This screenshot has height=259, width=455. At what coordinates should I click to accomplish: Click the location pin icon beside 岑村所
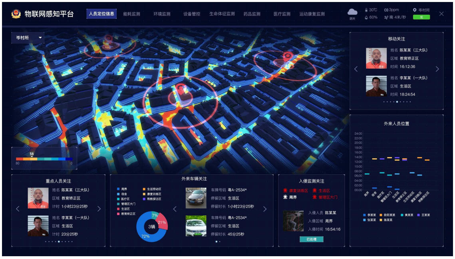point(415,10)
